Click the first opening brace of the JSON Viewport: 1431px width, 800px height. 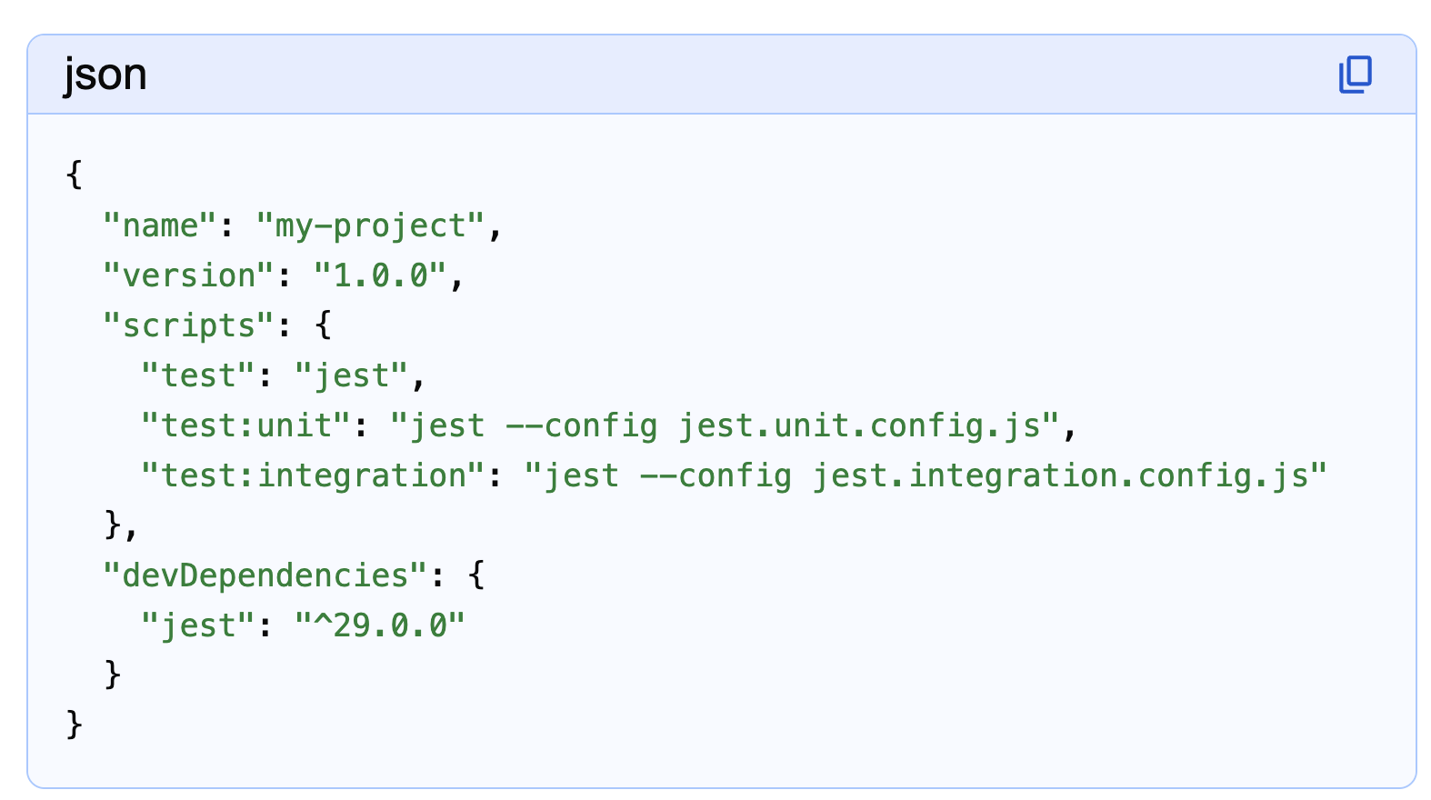tap(75, 175)
